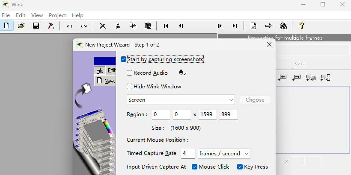
Task: Delete selected frames with X icon
Action: (103, 26)
